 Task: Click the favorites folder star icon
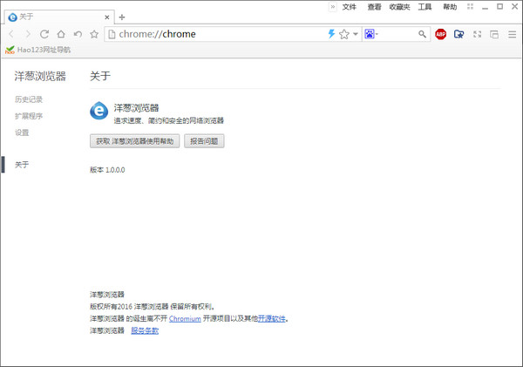[458, 34]
